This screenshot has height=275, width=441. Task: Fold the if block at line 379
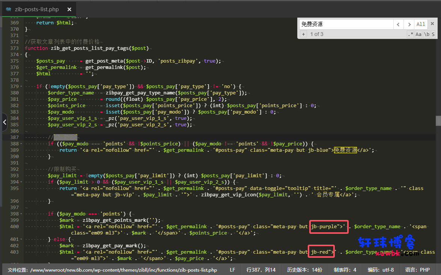(21, 87)
